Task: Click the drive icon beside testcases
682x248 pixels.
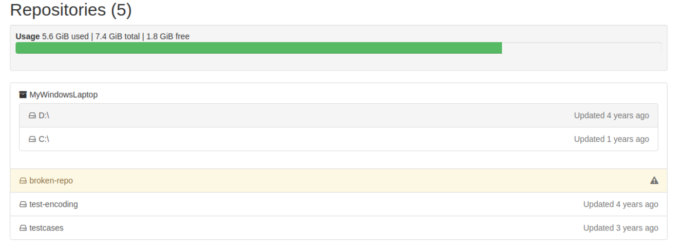Action: (23, 228)
